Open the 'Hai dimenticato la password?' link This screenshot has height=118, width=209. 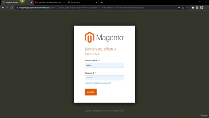pos(98,83)
